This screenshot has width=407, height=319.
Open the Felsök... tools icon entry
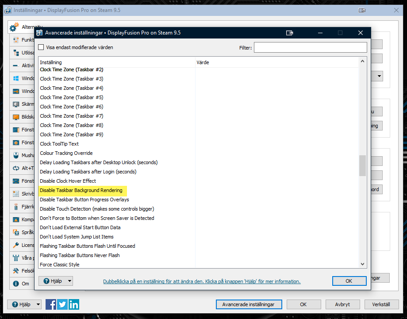tap(16, 271)
